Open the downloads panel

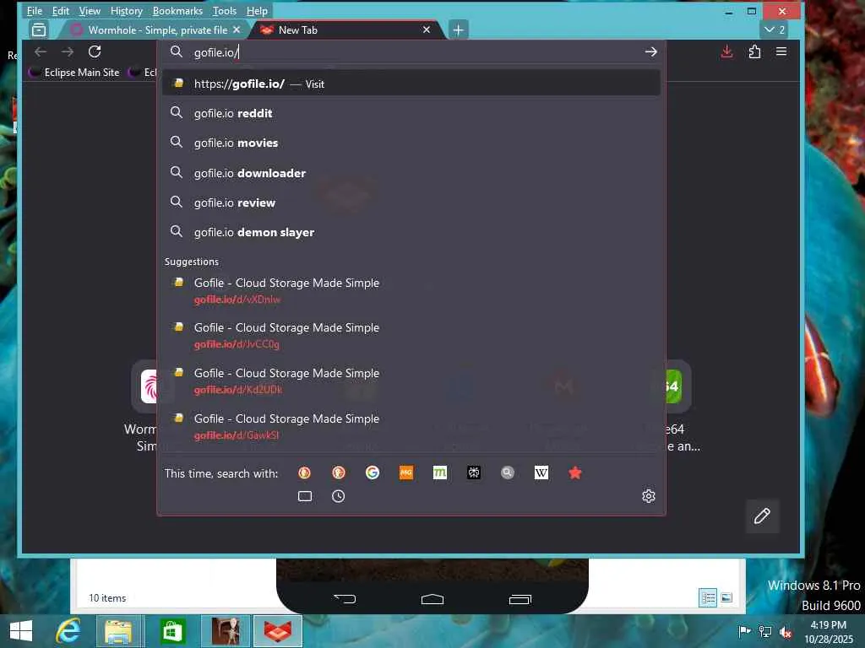pyautogui.click(x=727, y=51)
